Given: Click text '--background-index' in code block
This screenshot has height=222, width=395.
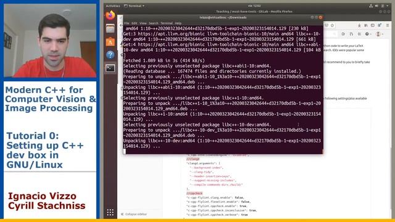Looking at the screenshot, I should point(206,168).
